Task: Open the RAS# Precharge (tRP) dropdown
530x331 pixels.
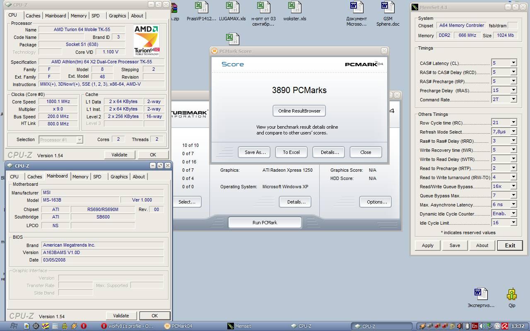Action: [513, 81]
